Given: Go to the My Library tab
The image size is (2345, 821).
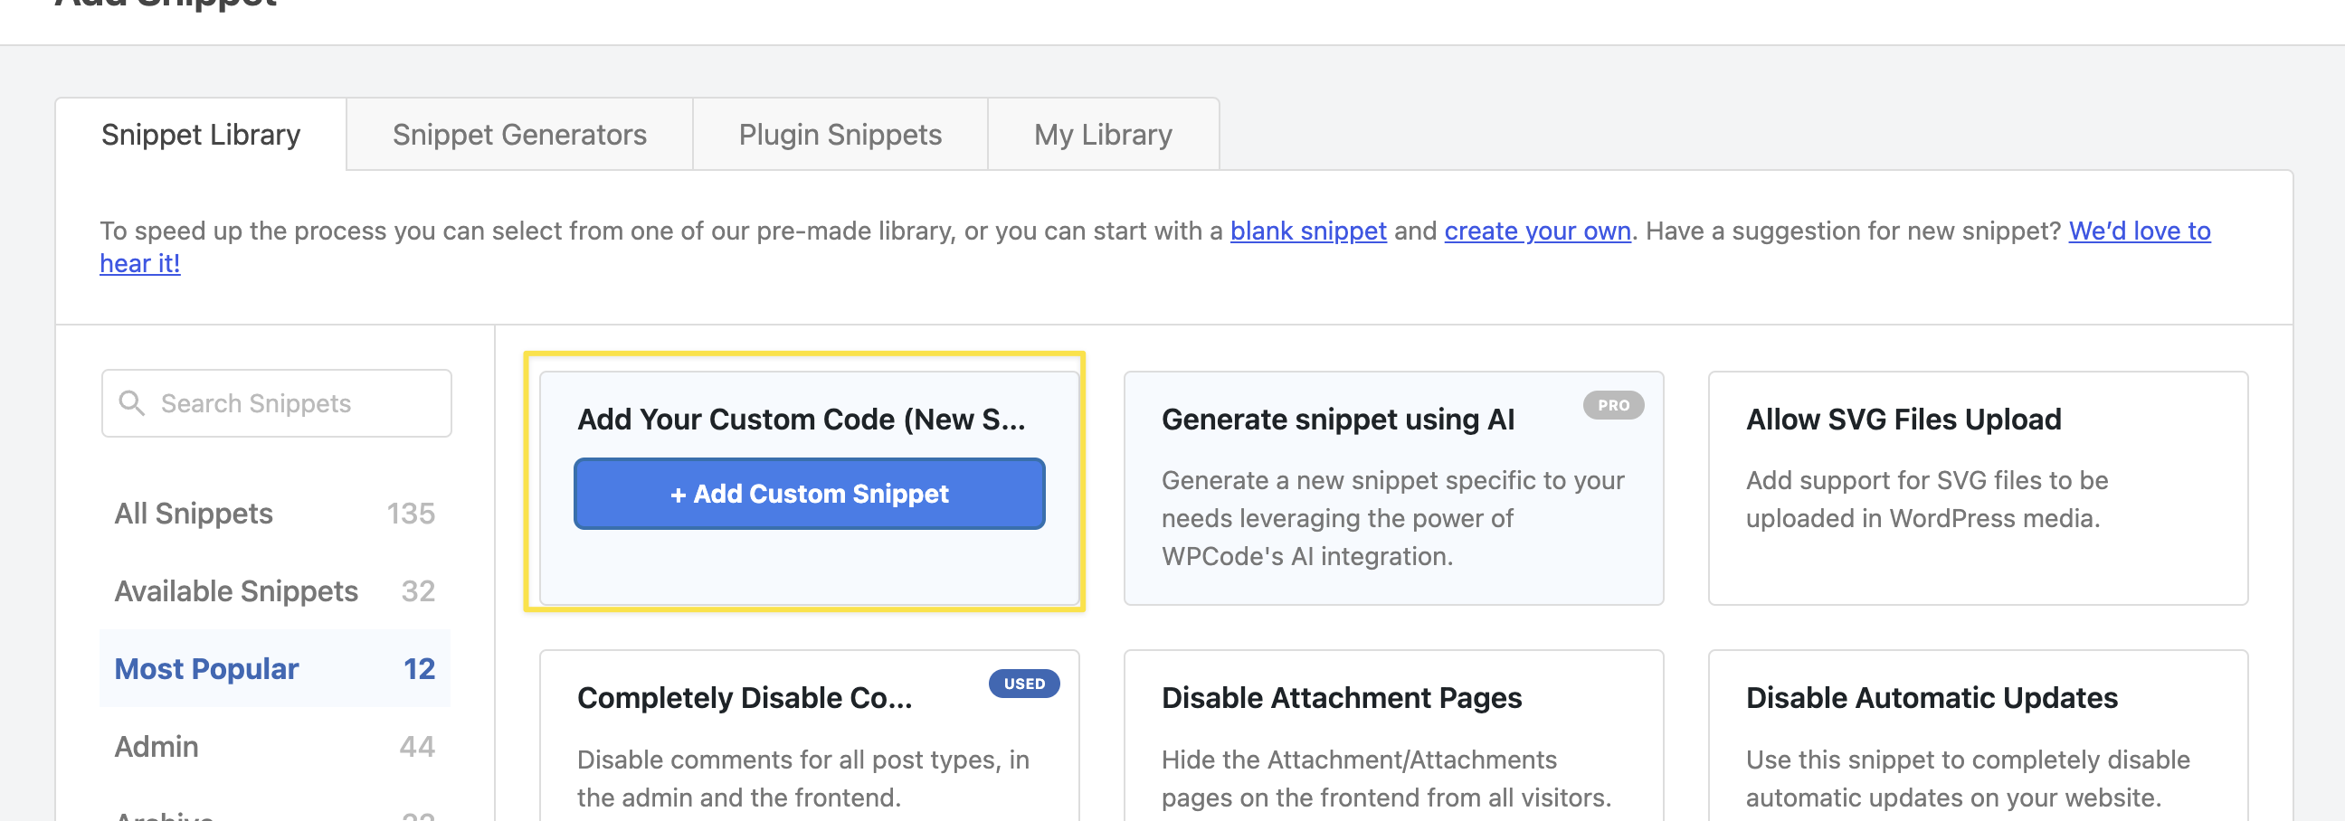Looking at the screenshot, I should [x=1104, y=135].
